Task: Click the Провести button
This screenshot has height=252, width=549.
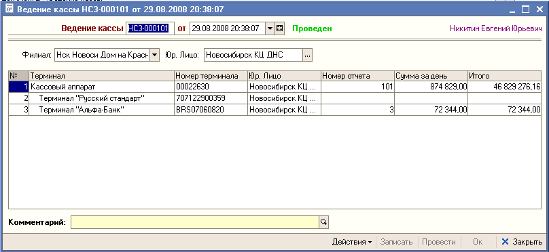Action: point(439,242)
